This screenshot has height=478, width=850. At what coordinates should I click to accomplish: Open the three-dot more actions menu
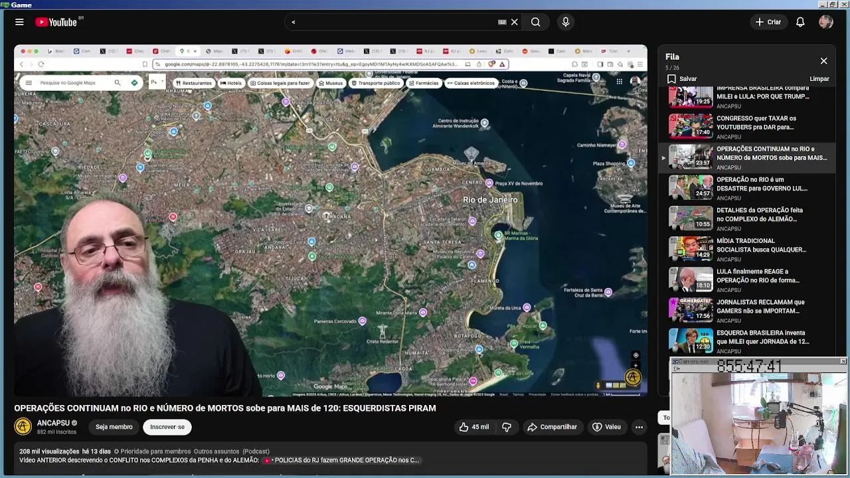click(x=639, y=427)
